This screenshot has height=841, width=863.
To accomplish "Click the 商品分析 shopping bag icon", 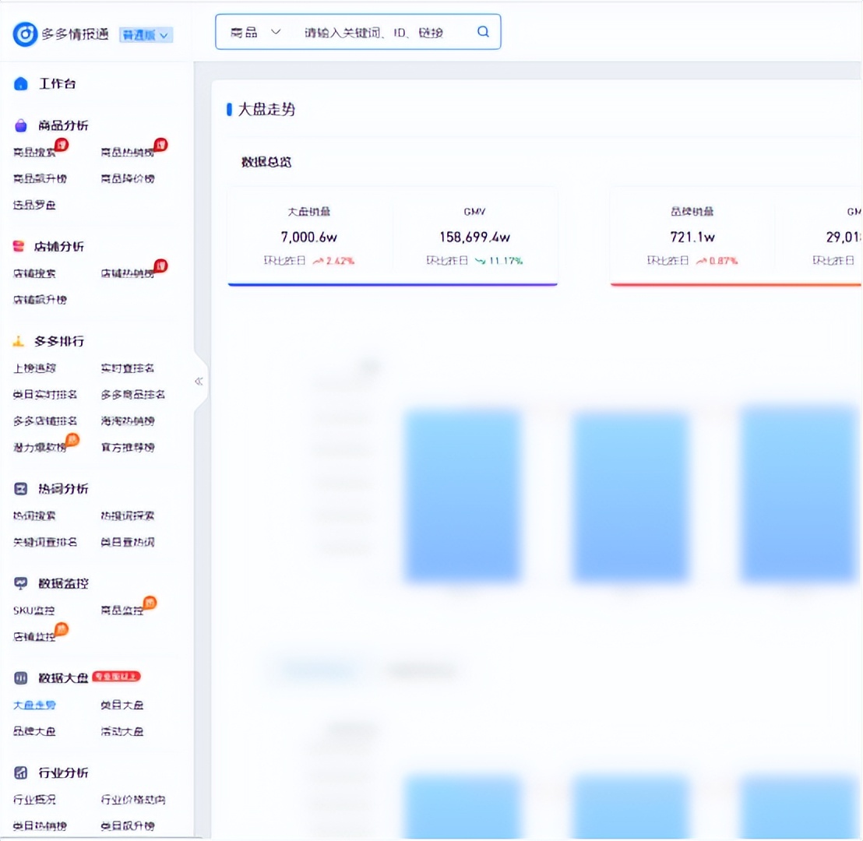I will click(21, 125).
